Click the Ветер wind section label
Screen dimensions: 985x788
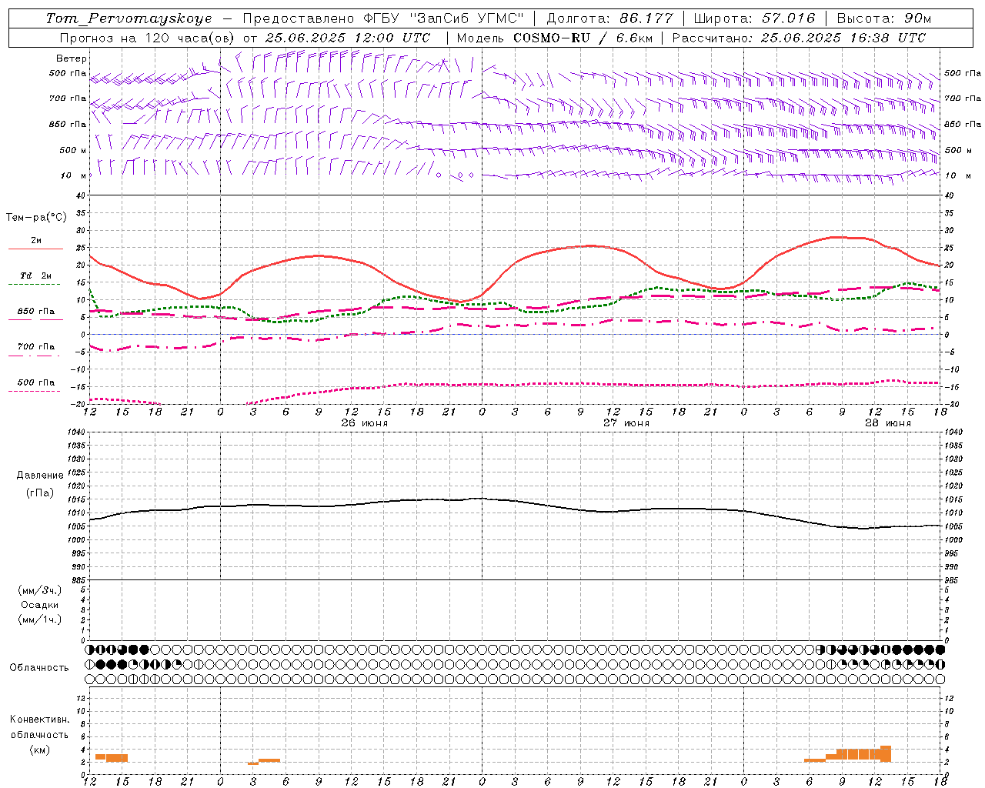(72, 58)
